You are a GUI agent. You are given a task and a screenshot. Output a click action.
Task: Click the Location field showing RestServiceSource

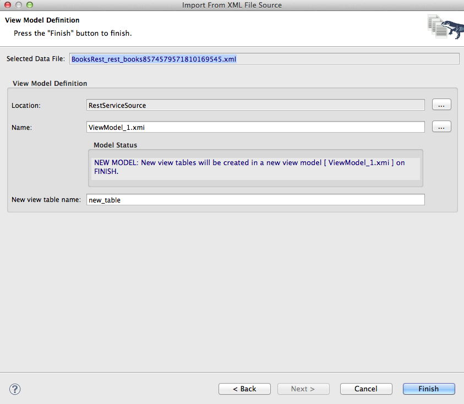pos(255,105)
